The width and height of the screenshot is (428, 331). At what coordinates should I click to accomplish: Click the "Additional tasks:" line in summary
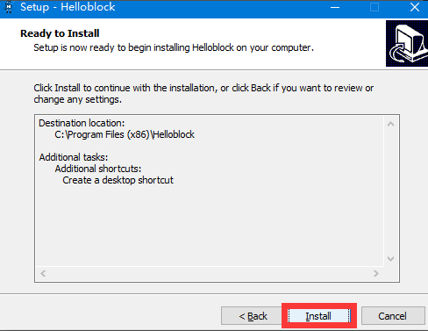(74, 157)
